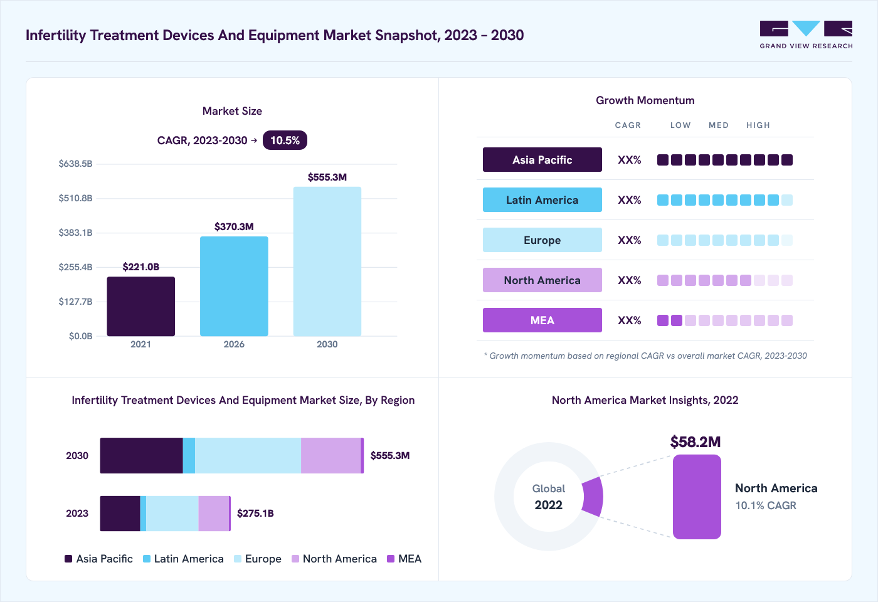878x602 pixels.
Task: Select the dark purple 2021 market size column
Action: 141,307
